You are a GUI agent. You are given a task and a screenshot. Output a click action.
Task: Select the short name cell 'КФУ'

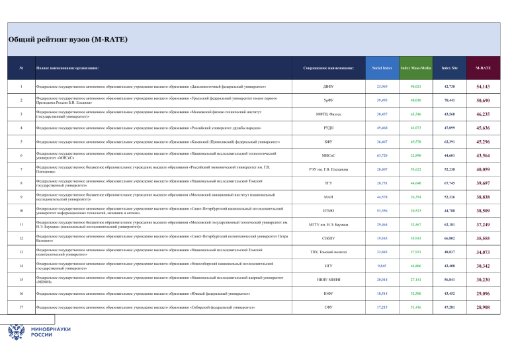point(329,141)
